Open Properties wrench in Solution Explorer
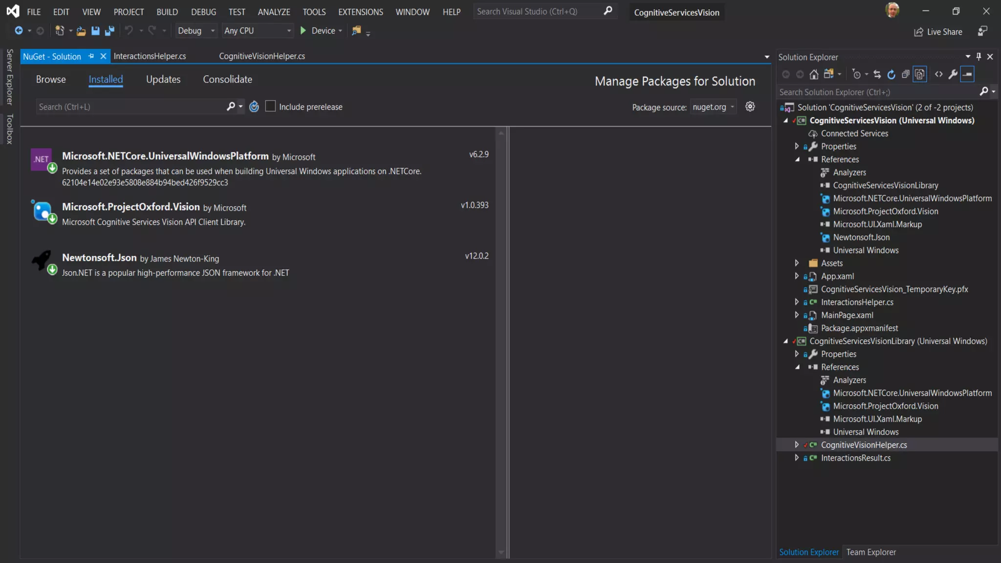 (953, 74)
